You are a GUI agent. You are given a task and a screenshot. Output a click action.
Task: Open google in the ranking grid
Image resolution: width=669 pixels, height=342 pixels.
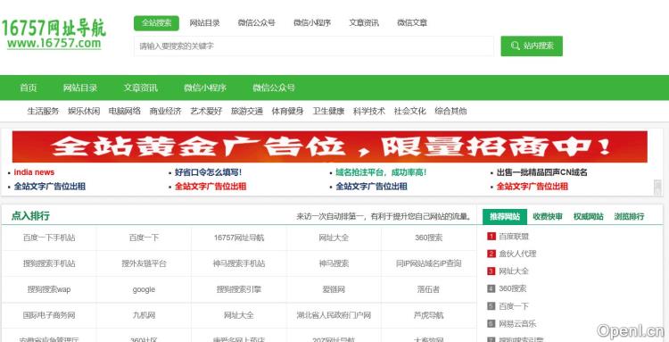[x=144, y=290]
